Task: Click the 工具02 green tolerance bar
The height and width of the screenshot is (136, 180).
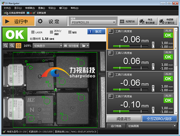Action: [x=130, y=68]
